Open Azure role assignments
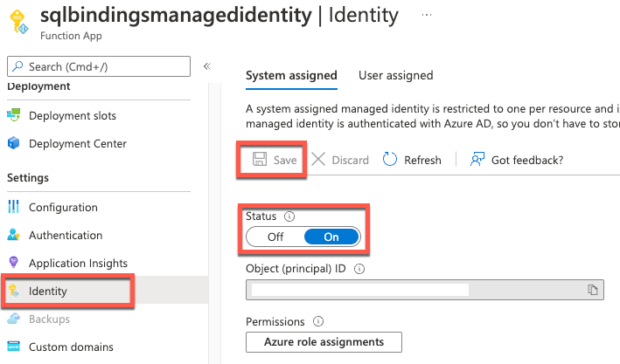 tap(324, 341)
